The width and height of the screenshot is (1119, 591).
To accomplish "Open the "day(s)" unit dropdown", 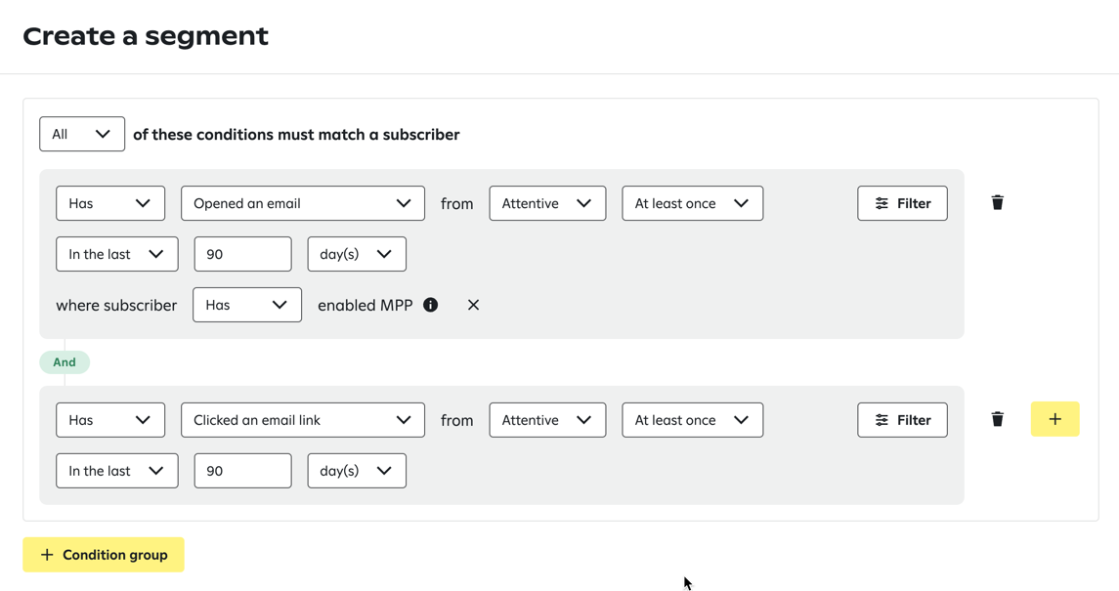I will (x=357, y=253).
